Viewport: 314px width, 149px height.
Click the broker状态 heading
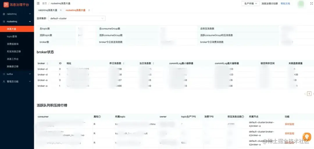45,52
